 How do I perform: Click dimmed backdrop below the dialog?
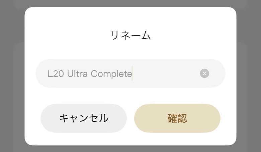pos(130,149)
